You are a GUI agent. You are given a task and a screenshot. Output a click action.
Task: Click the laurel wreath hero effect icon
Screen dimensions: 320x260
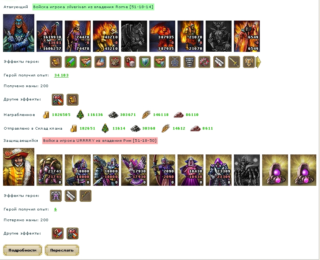pos(204,62)
